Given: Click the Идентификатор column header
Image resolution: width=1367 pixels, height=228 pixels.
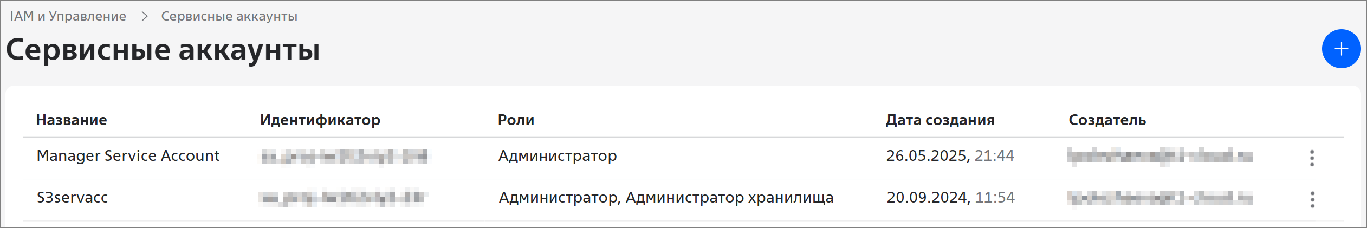Looking at the screenshot, I should tap(320, 120).
